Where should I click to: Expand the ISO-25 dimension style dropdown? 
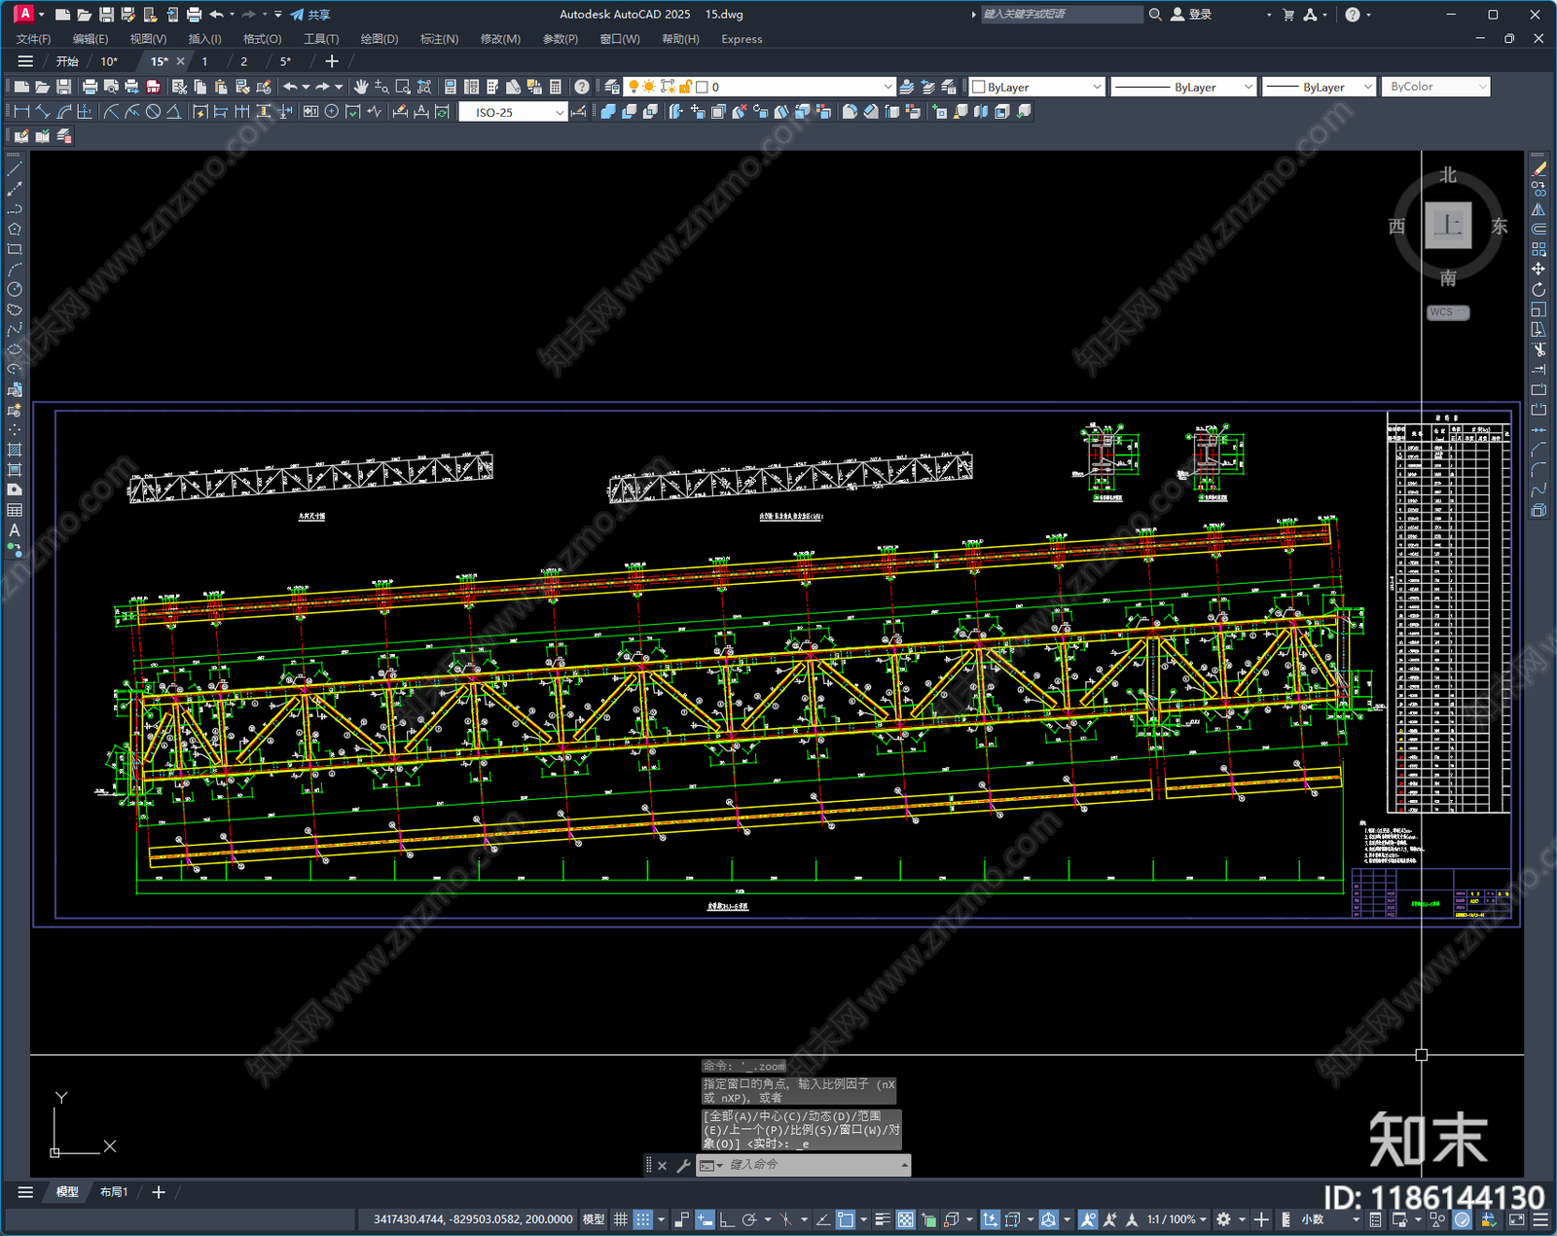tap(560, 112)
